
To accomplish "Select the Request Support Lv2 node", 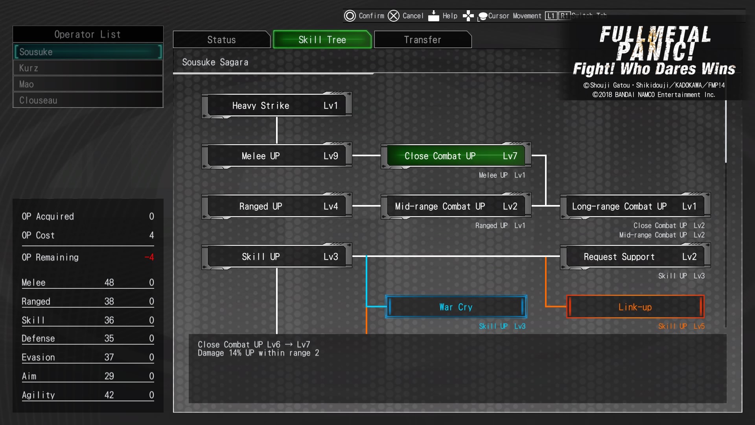I will coord(635,257).
